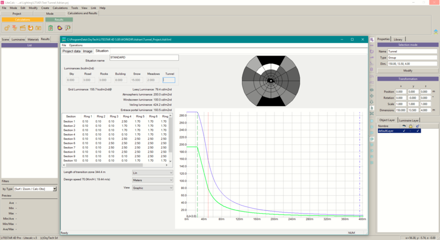Click the Name field containing Tunnel
Viewport: 440px width, 240px height.
[412, 51]
